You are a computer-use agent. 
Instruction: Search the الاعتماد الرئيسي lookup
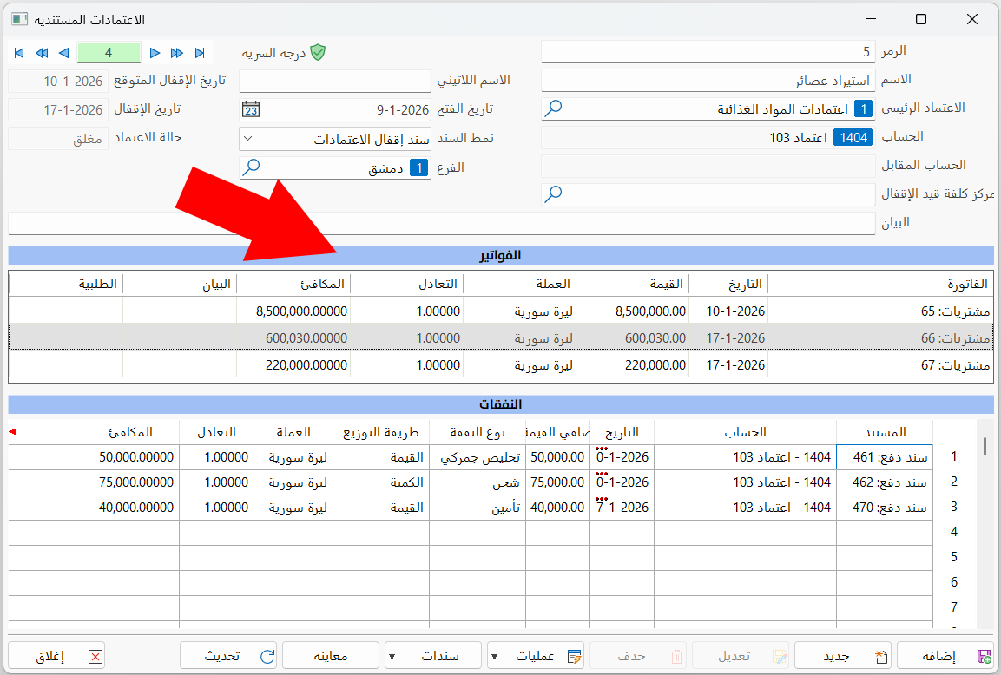click(x=553, y=108)
